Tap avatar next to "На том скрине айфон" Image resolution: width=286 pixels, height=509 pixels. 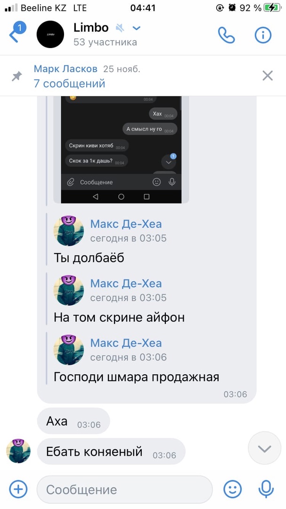click(68, 290)
